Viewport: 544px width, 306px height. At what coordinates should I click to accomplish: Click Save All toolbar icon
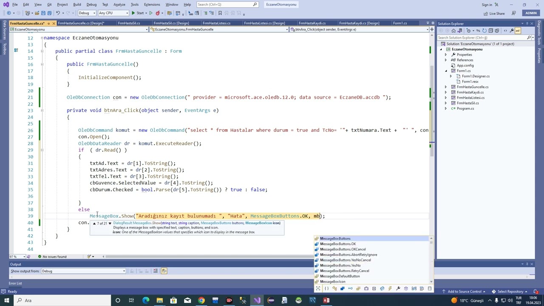point(49,13)
